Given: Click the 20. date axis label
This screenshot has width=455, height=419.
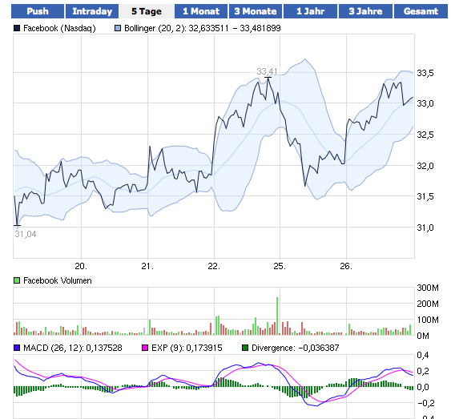Looking at the screenshot, I should pyautogui.click(x=81, y=266).
